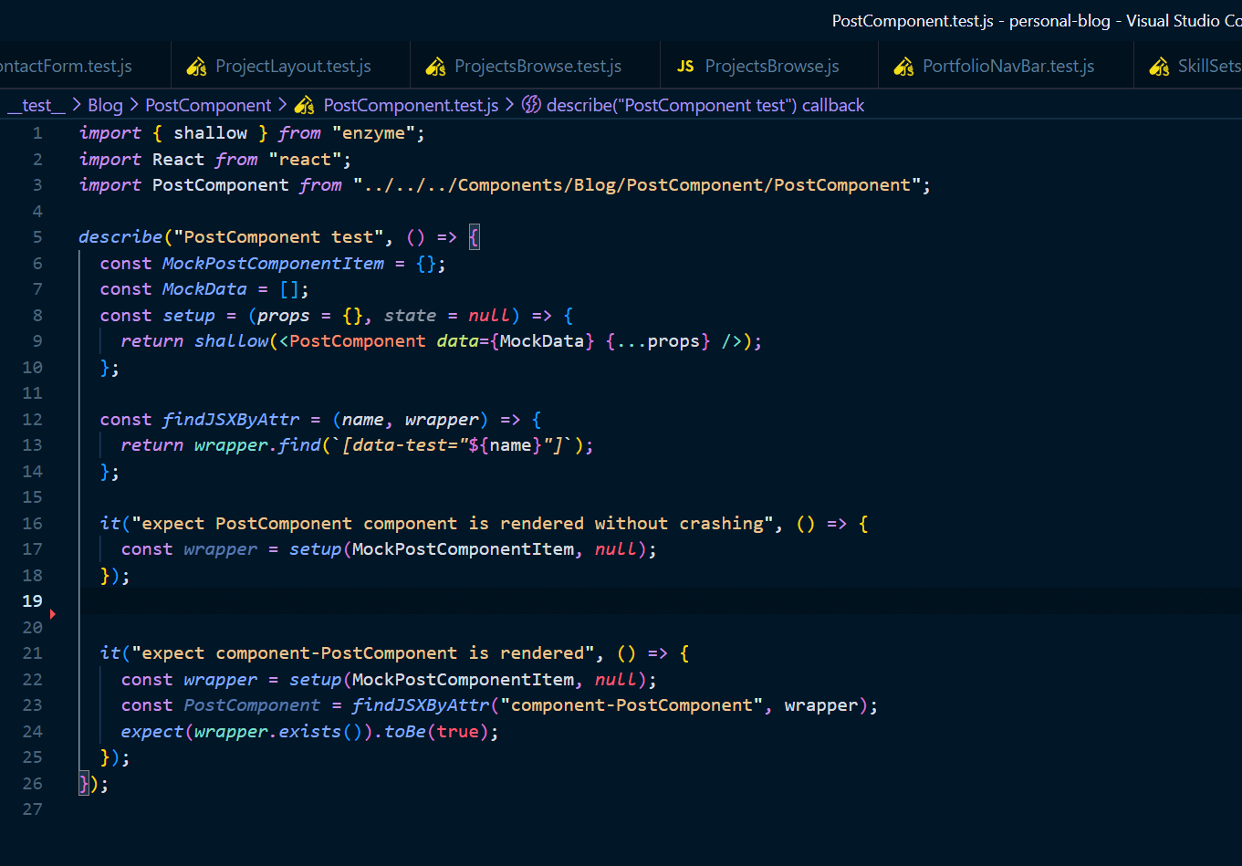The image size is (1242, 866).
Task: Open the ProjectsBrowse.js tab
Action: pos(772,67)
